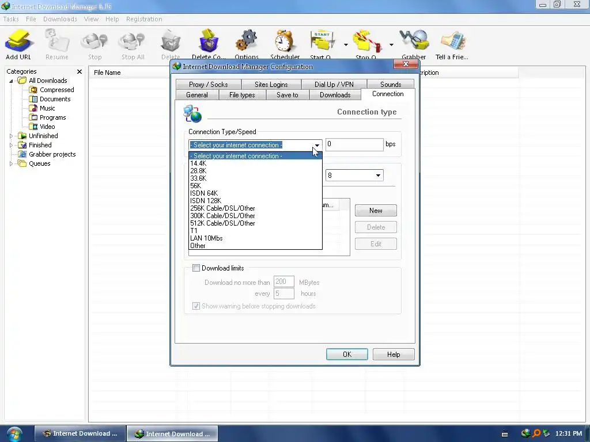
Task: Switch to the Save to tab
Action: coord(287,95)
